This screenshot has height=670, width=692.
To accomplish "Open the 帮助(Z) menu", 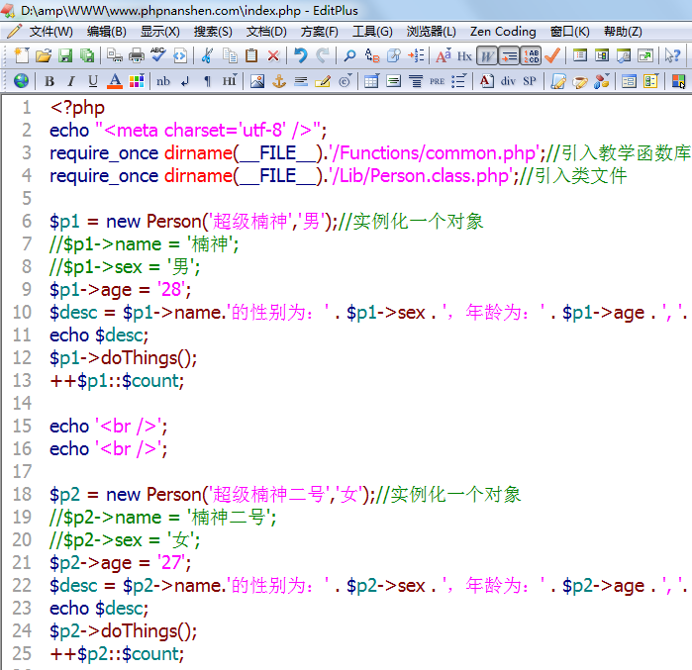I will 623,32.
